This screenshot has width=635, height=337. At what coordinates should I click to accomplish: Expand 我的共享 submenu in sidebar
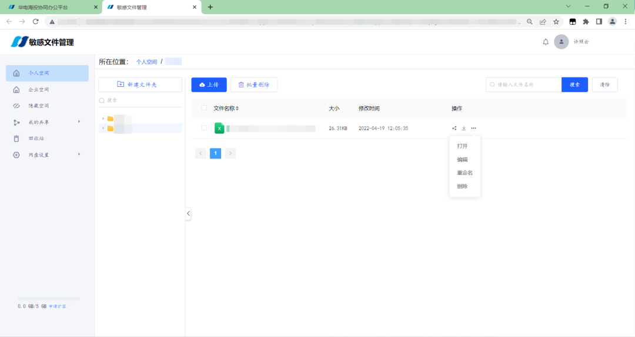tap(79, 122)
